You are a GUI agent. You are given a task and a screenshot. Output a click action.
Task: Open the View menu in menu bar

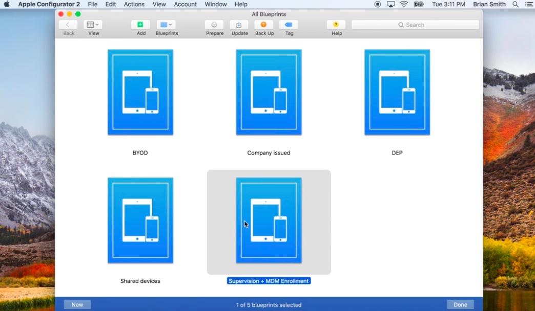point(159,5)
